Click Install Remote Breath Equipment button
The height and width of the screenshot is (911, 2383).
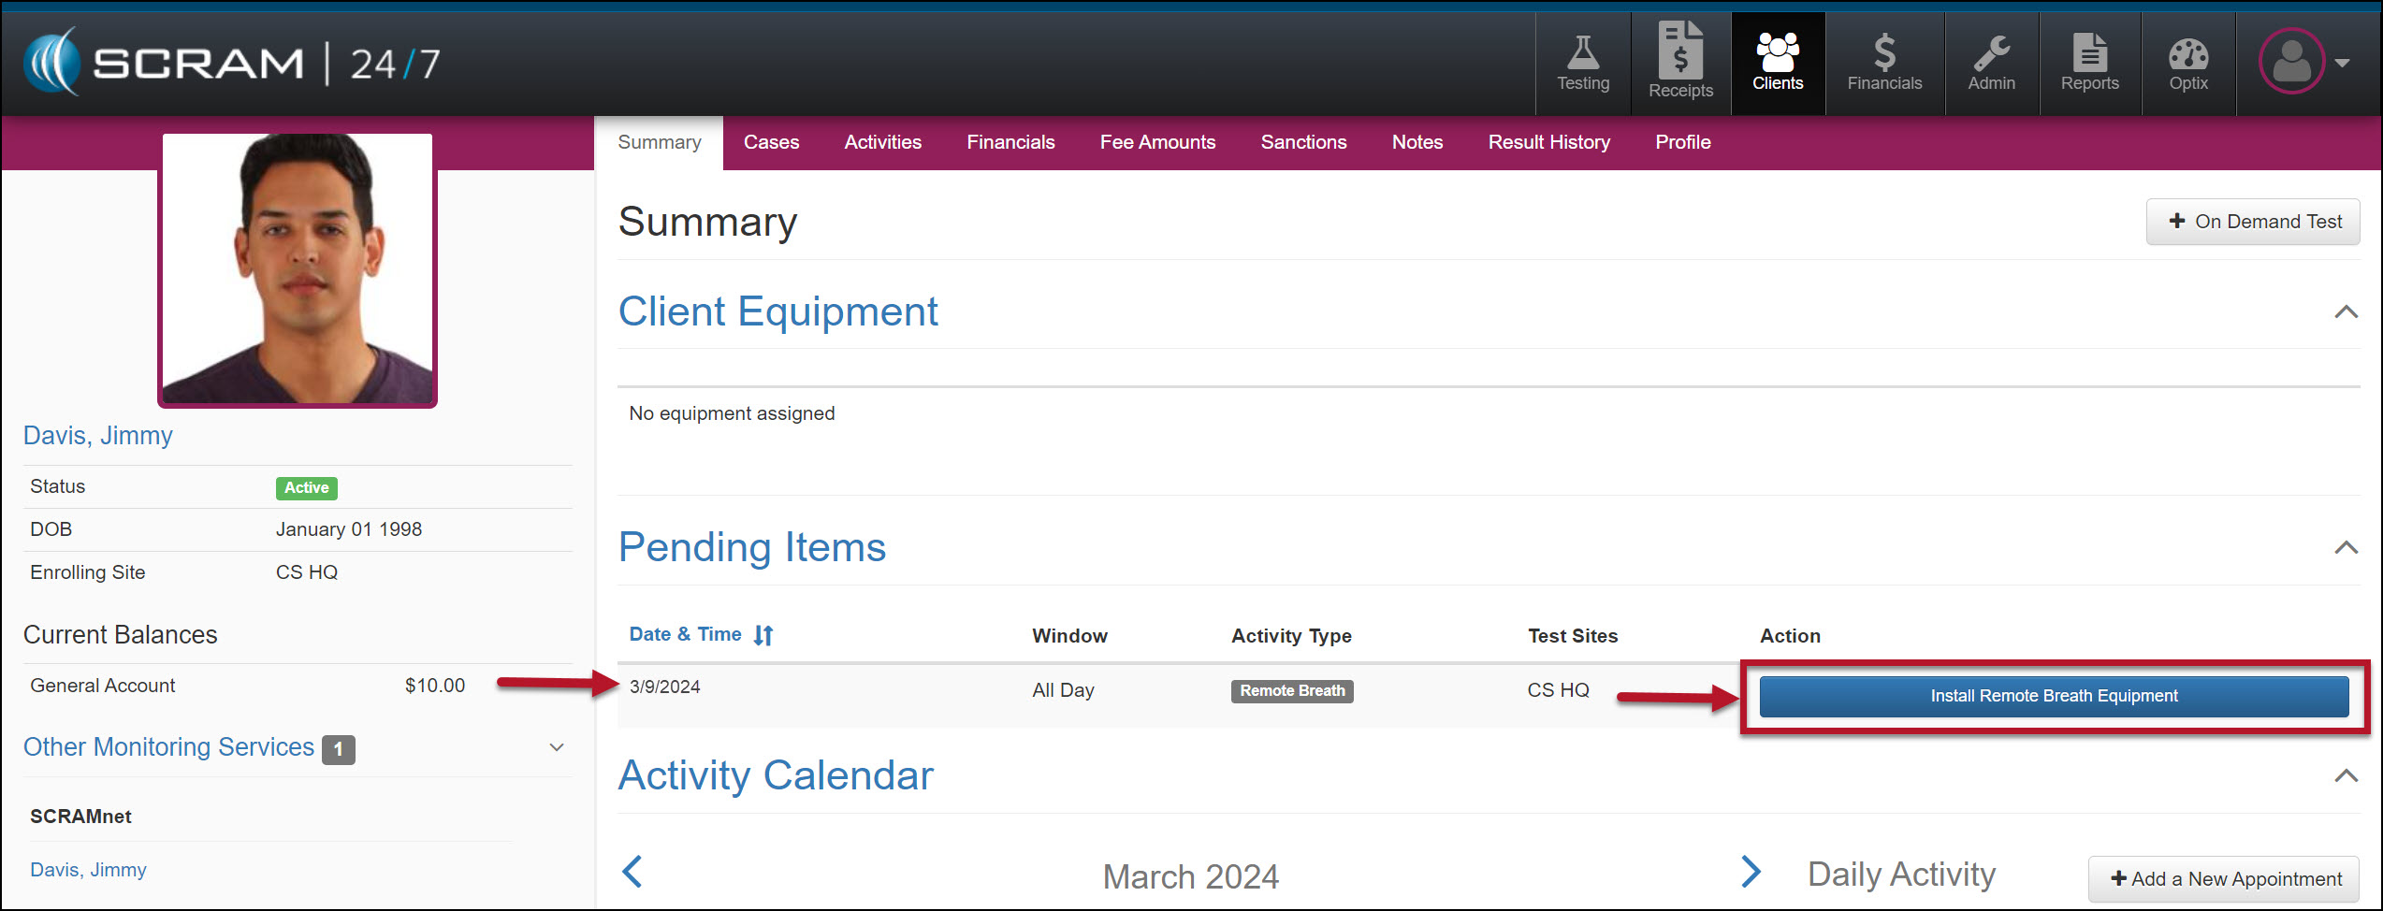click(2054, 697)
